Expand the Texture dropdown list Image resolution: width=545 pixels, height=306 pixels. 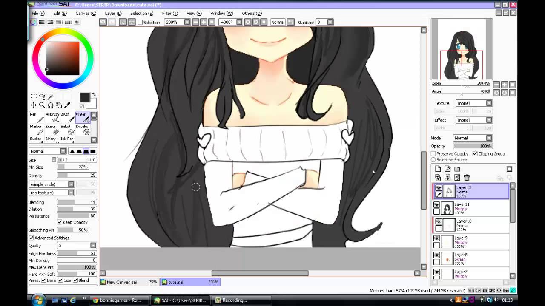pyautogui.click(x=473, y=103)
